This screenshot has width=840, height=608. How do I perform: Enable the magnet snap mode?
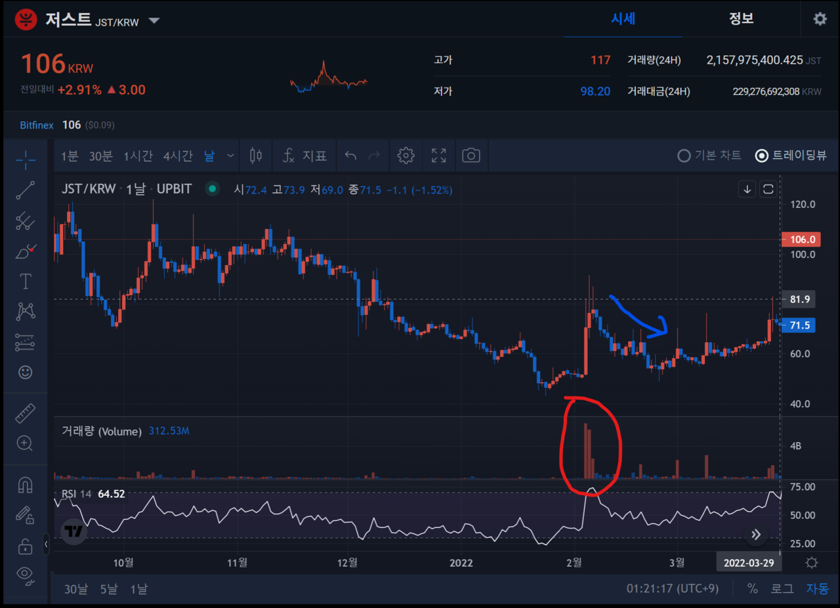tap(26, 485)
